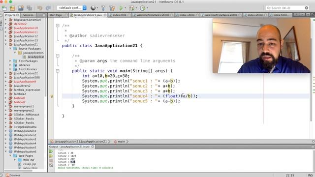Open the default configuration dropdown

[x=85, y=8]
